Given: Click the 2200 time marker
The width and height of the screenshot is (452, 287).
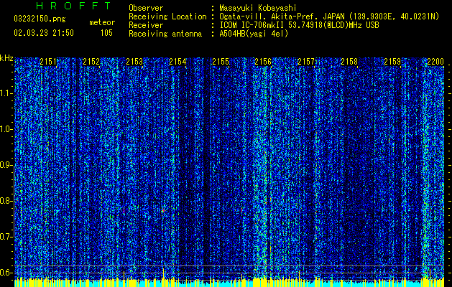Looking at the screenshot, I should pos(435,62).
